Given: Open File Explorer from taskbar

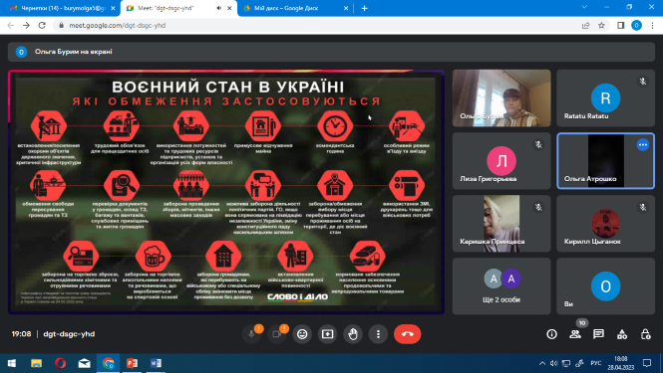Looking at the screenshot, I should click(x=36, y=363).
